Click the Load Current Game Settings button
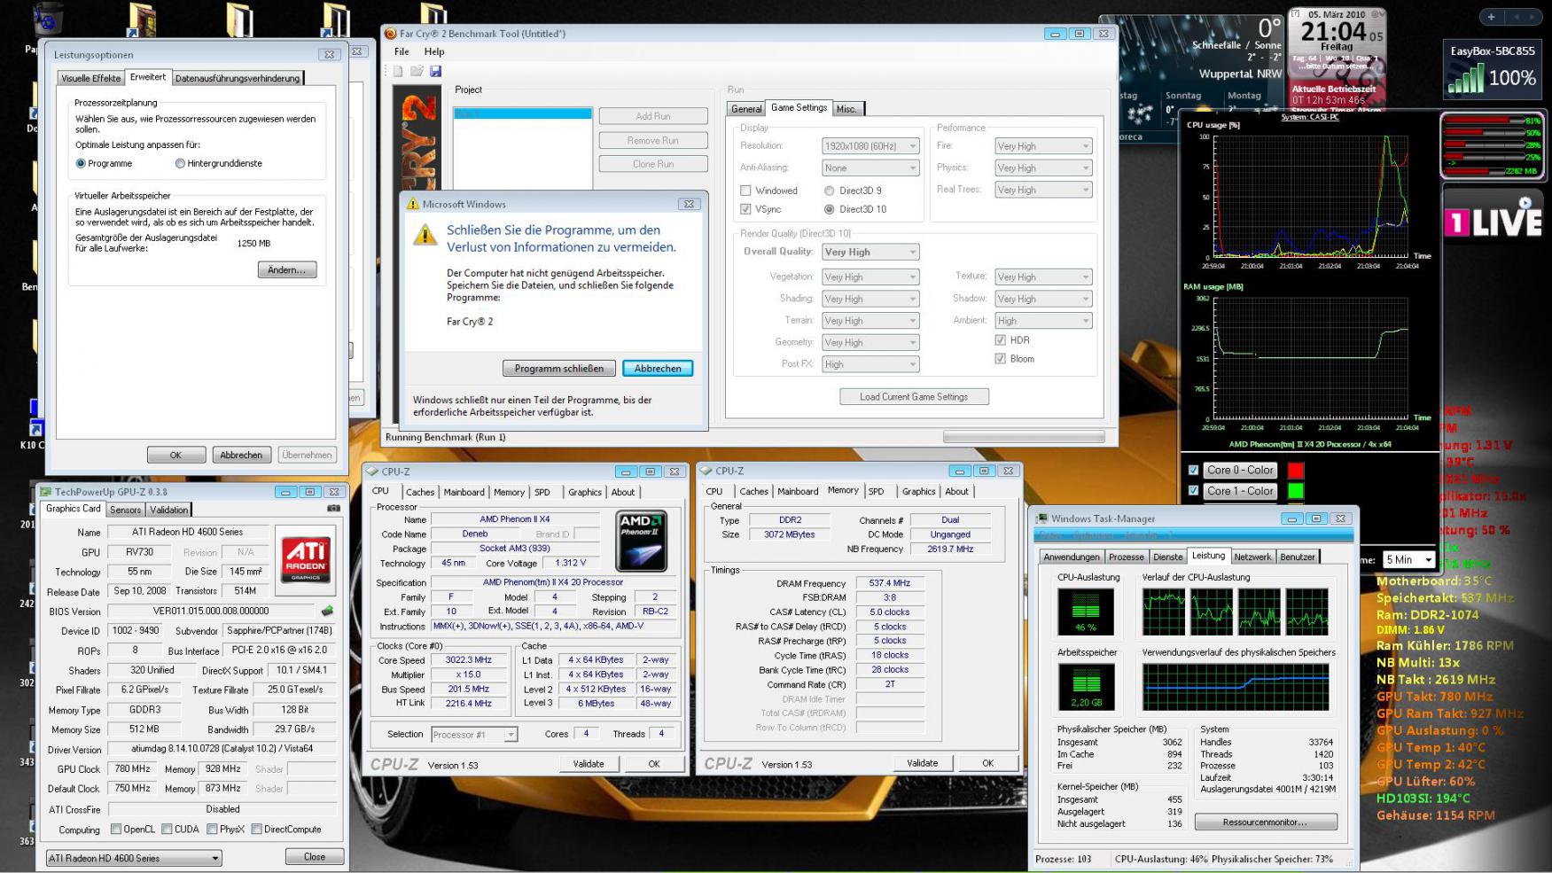This screenshot has height=873, width=1552. (x=914, y=397)
